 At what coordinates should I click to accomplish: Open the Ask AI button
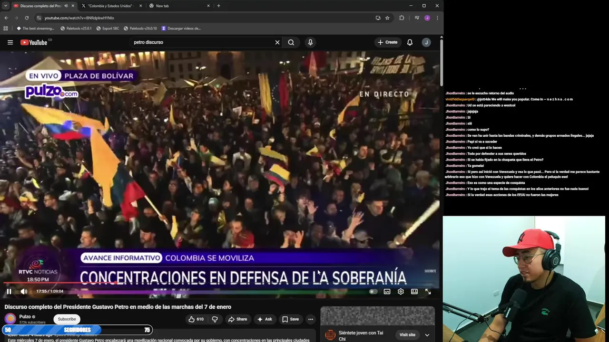coord(265,319)
